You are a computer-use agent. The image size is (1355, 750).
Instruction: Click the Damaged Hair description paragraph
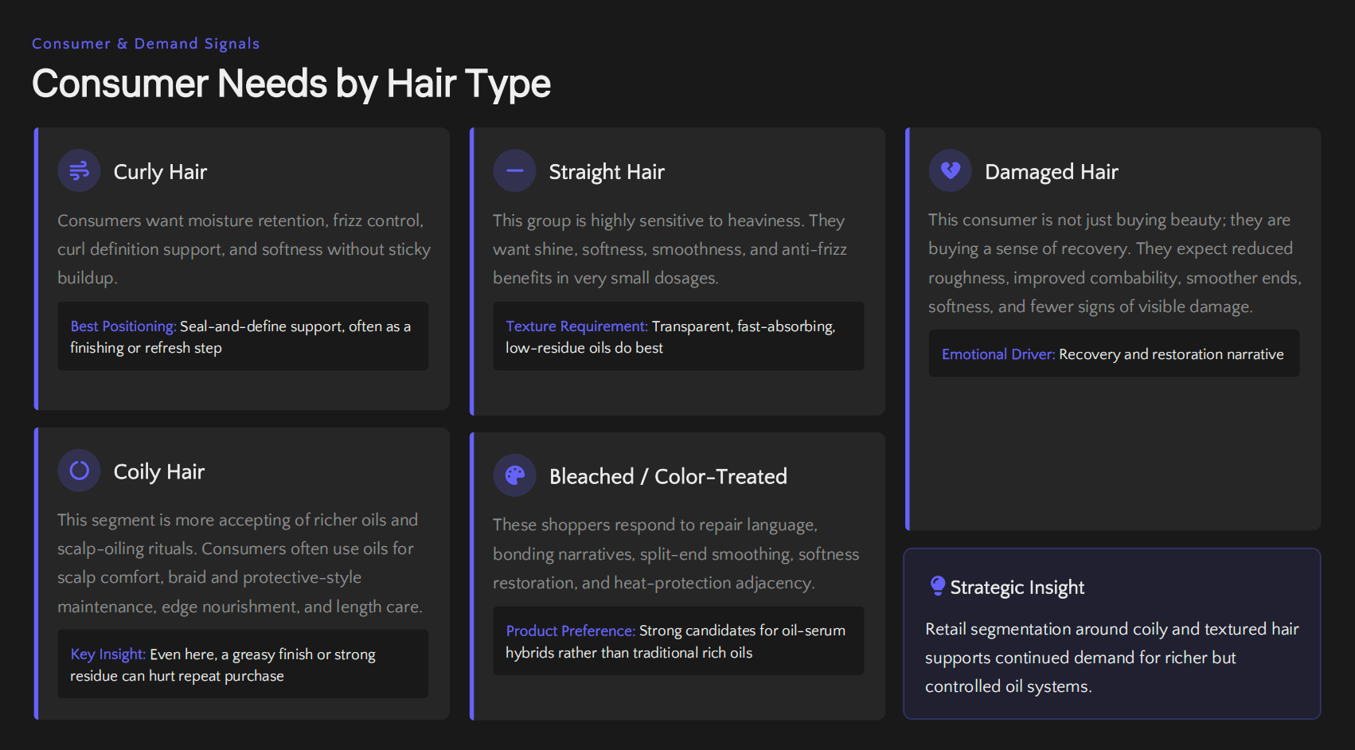pyautogui.click(x=1114, y=264)
